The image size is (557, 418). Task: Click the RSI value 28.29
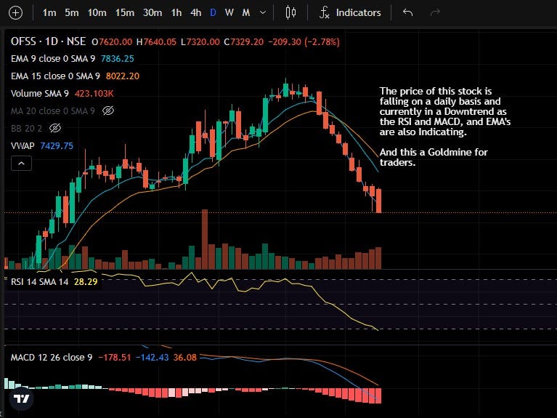86,282
